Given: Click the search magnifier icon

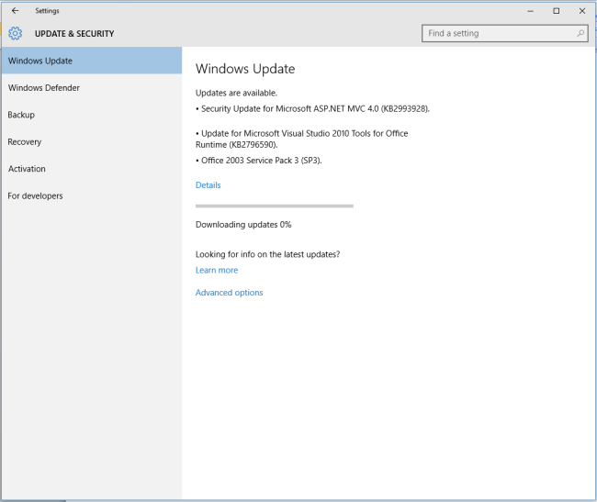Looking at the screenshot, I should pyautogui.click(x=580, y=33).
